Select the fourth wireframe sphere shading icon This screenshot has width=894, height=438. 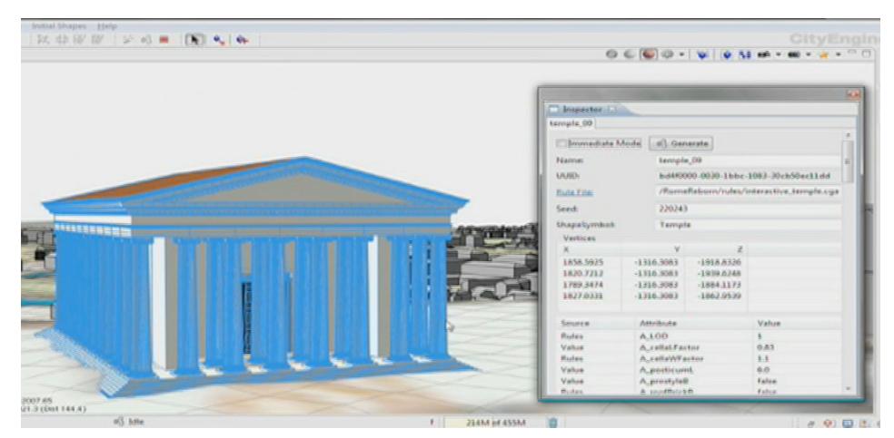(667, 54)
